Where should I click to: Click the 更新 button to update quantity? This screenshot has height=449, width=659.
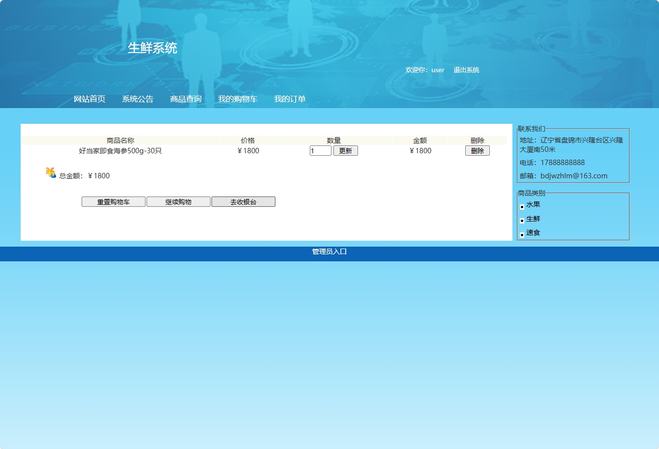pos(346,150)
